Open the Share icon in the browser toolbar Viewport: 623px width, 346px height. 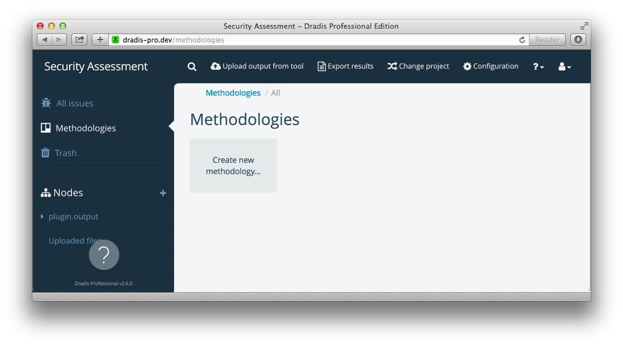click(x=79, y=40)
